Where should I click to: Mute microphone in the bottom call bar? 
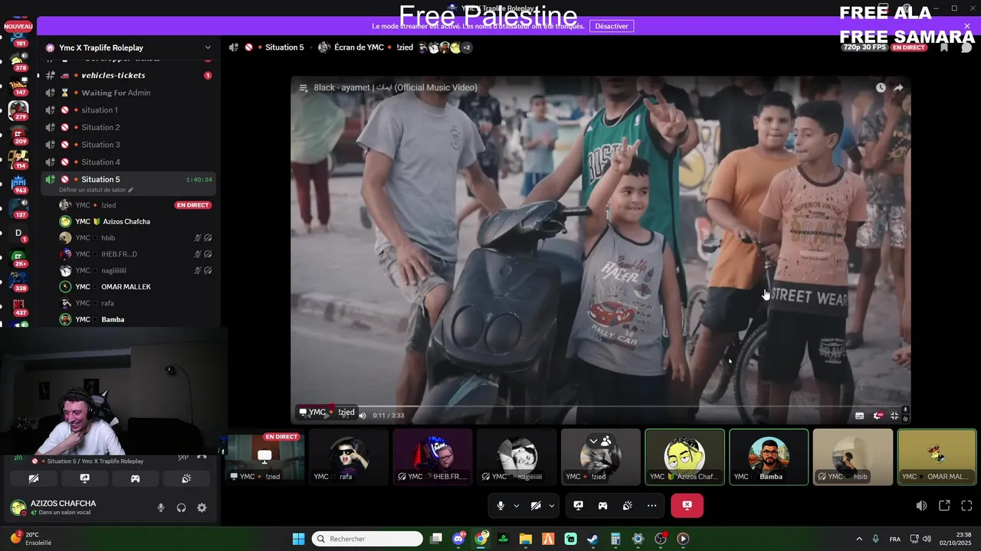pos(500,506)
